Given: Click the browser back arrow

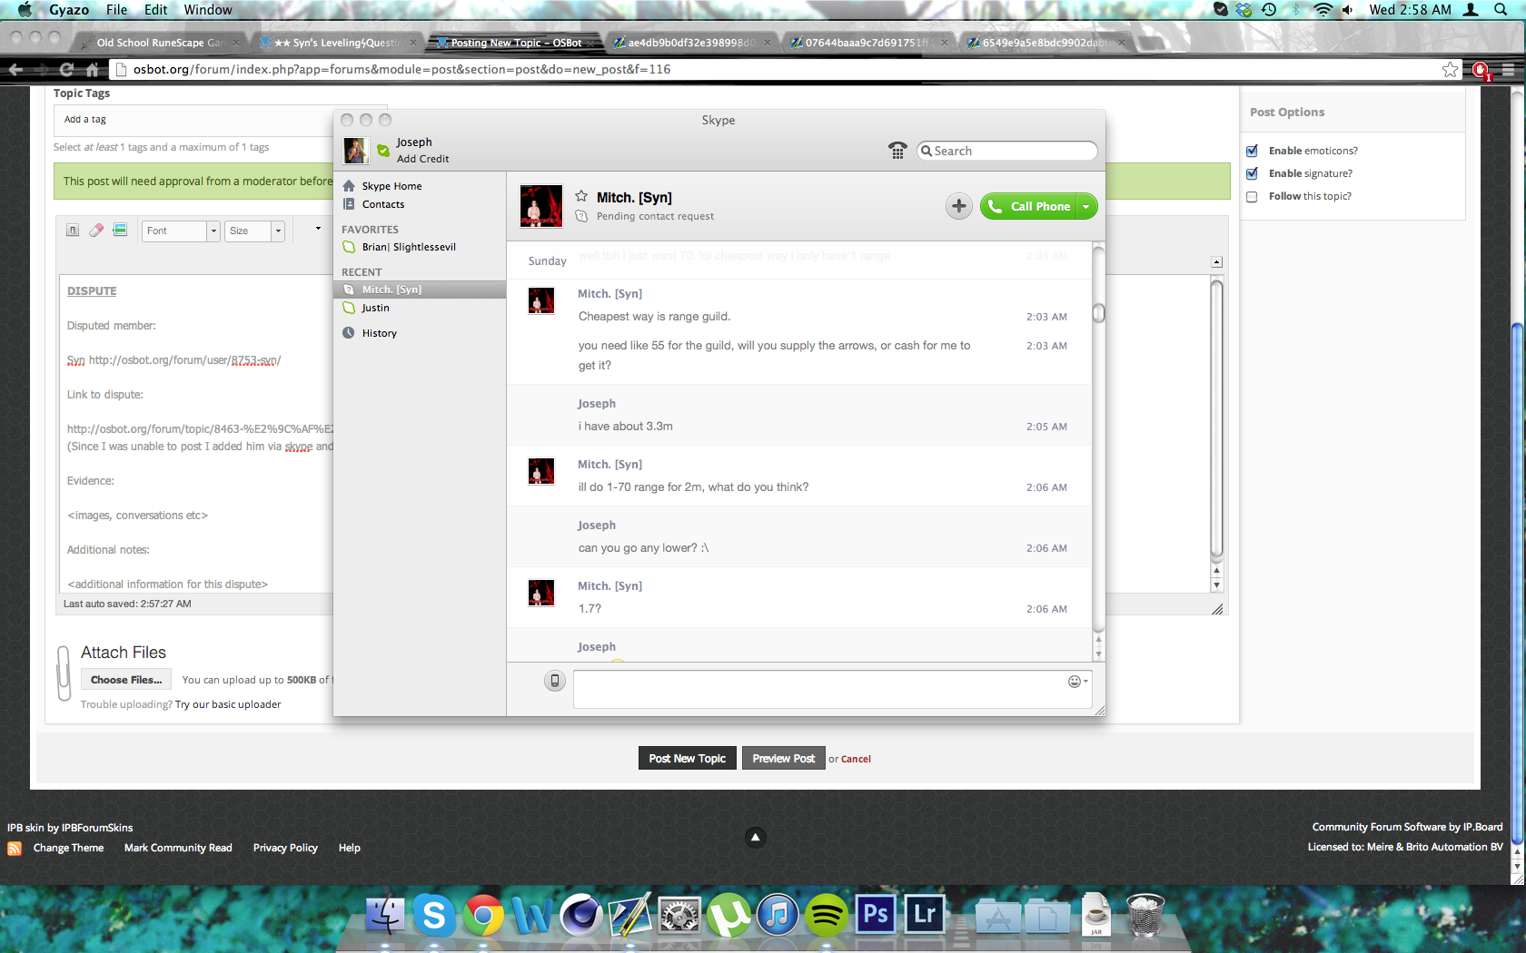Looking at the screenshot, I should pos(15,69).
